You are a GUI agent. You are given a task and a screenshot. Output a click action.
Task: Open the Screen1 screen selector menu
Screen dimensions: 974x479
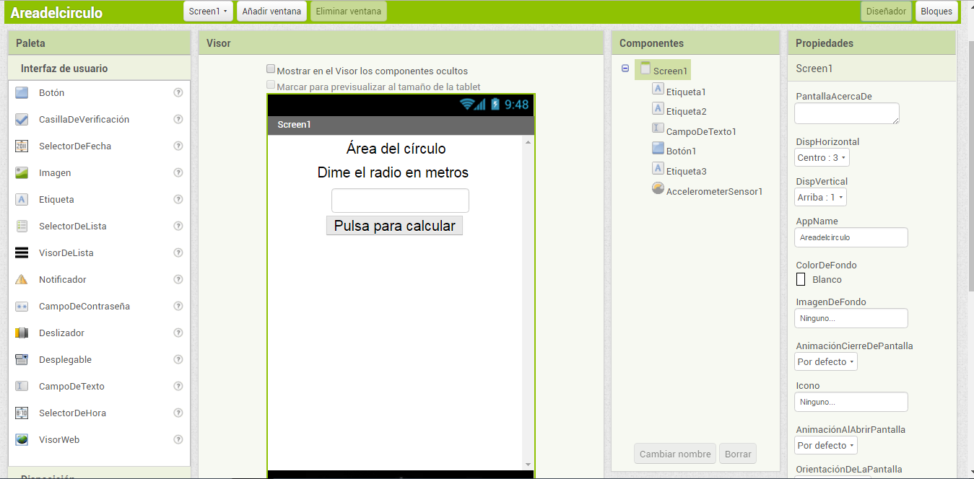point(209,11)
